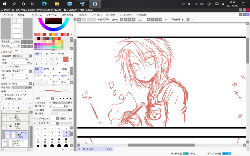The image size is (250, 156).
Task: Open Microsoft Edge from the taskbar
Action: pos(44,4)
